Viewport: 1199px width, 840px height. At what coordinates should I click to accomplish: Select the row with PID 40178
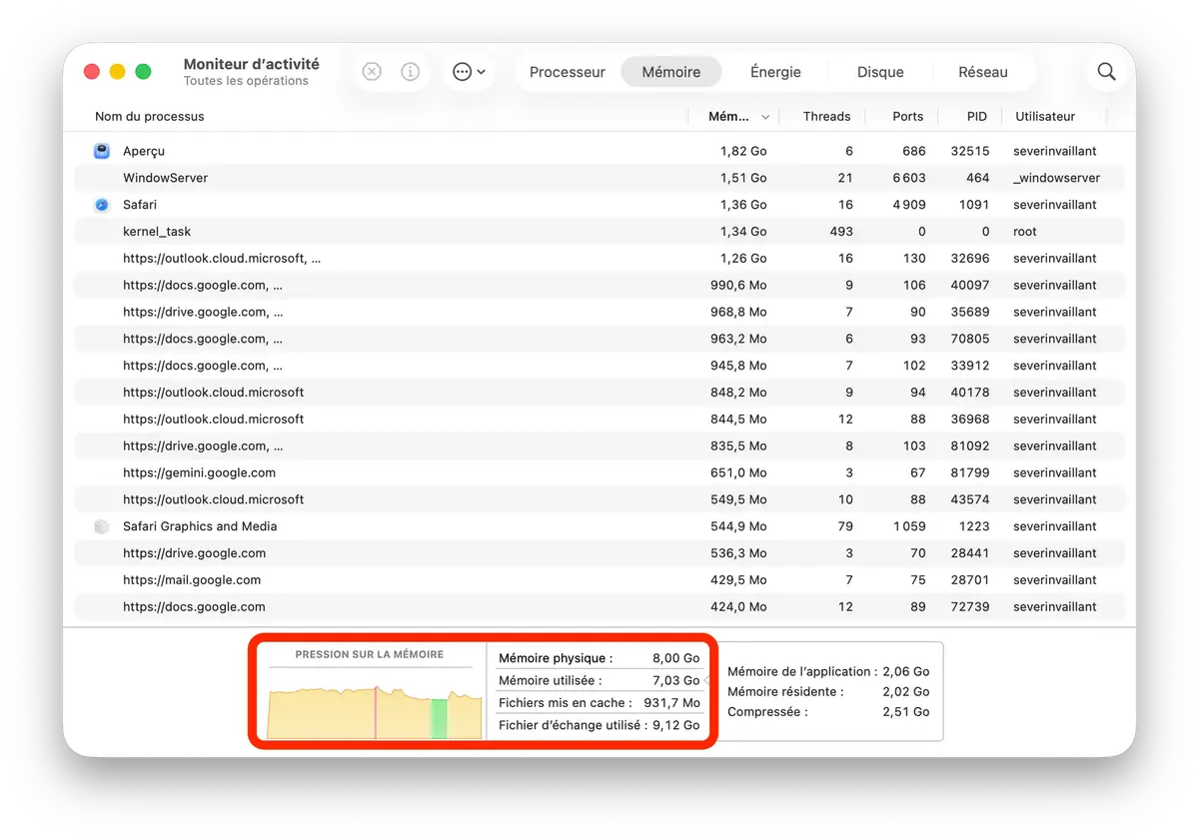point(599,393)
